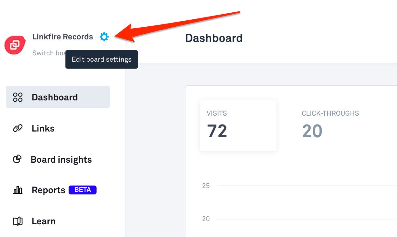Click the Learn open book icon
397x237 pixels.
pyautogui.click(x=18, y=221)
